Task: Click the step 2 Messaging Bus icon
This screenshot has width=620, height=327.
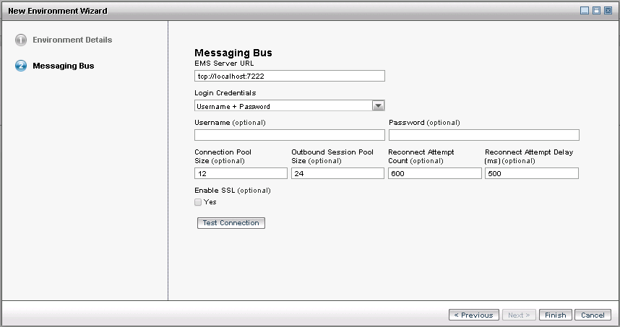Action: [21, 66]
